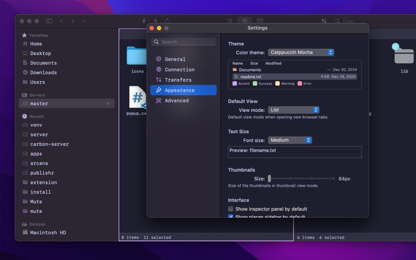Click the Error color swatch

(300, 84)
